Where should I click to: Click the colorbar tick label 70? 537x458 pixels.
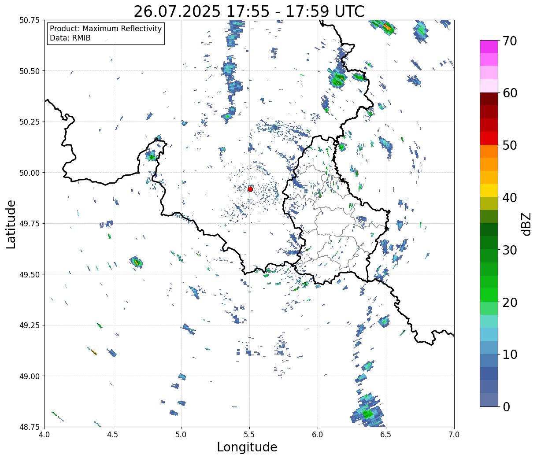[509, 41]
